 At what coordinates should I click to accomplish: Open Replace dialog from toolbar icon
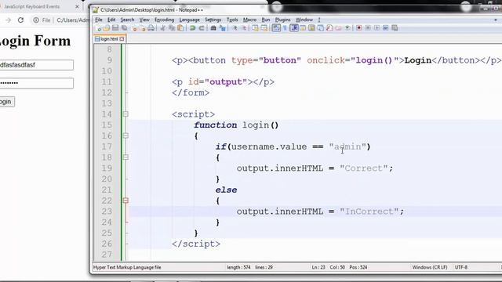(x=222, y=28)
